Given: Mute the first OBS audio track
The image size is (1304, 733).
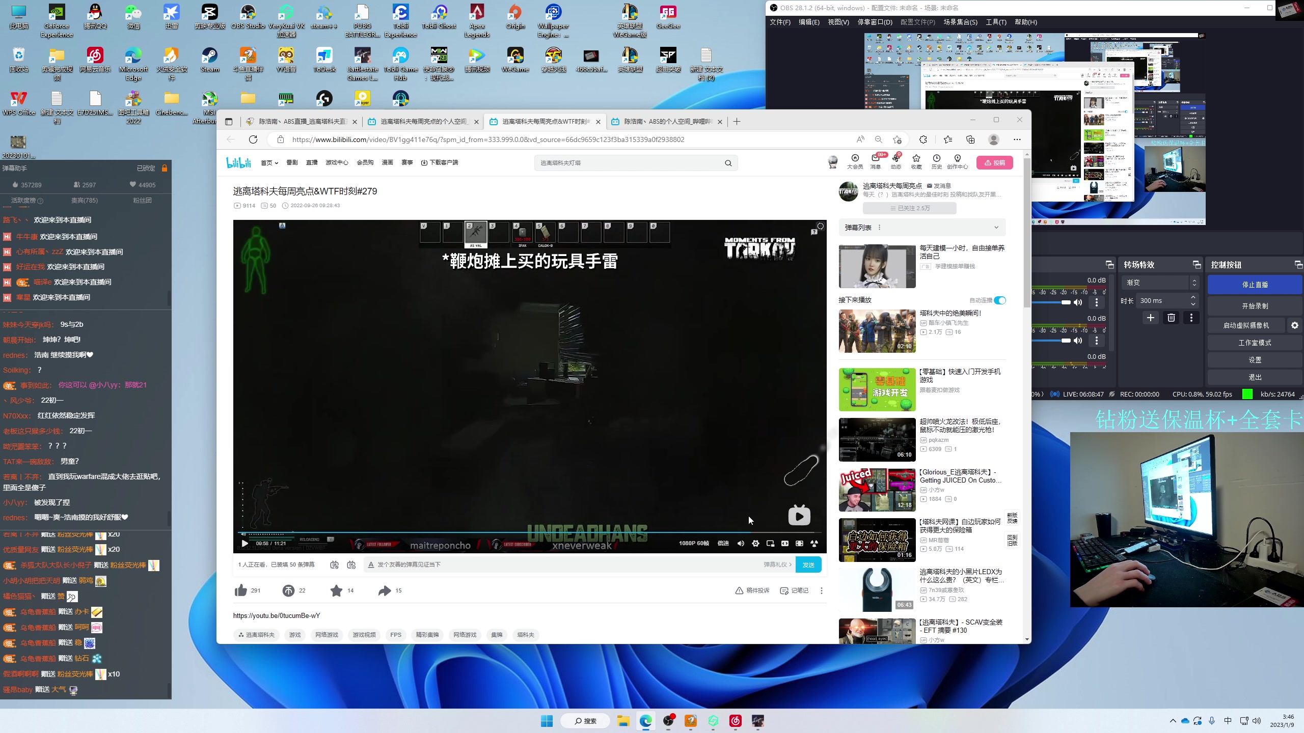Looking at the screenshot, I should click(x=1078, y=302).
